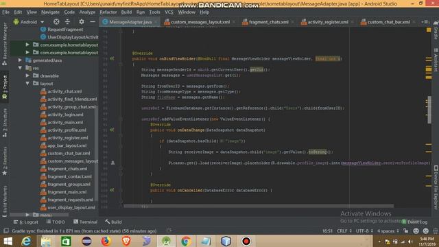Open the Build tool window
Image resolution: width=439 pixels, height=247 pixels.
(x=113, y=222)
